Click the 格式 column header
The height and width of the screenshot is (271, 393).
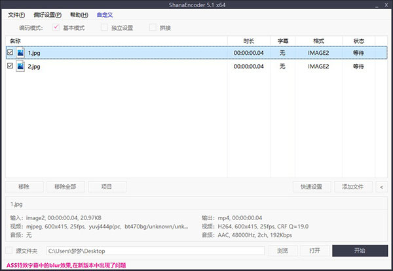pyautogui.click(x=318, y=41)
